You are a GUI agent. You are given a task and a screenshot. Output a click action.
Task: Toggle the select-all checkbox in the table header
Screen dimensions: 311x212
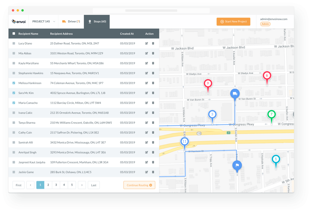(13, 34)
